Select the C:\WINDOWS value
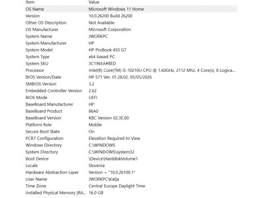Screen dimensions: 264x198 click(102, 145)
